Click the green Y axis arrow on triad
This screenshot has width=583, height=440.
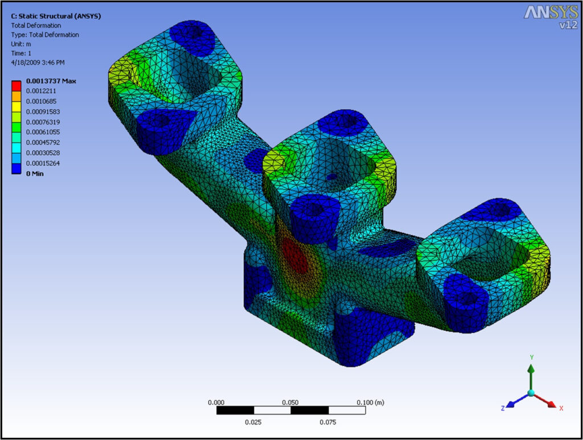coord(531,373)
